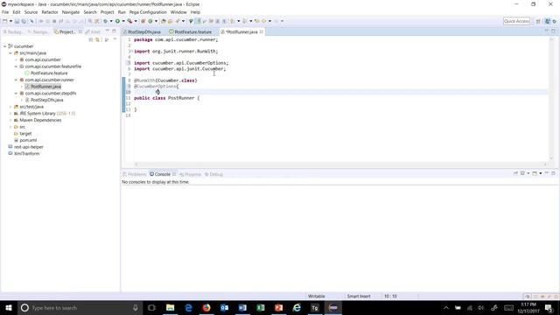
Task: Collapse com.api.cucumber.runner package
Action: (16, 80)
